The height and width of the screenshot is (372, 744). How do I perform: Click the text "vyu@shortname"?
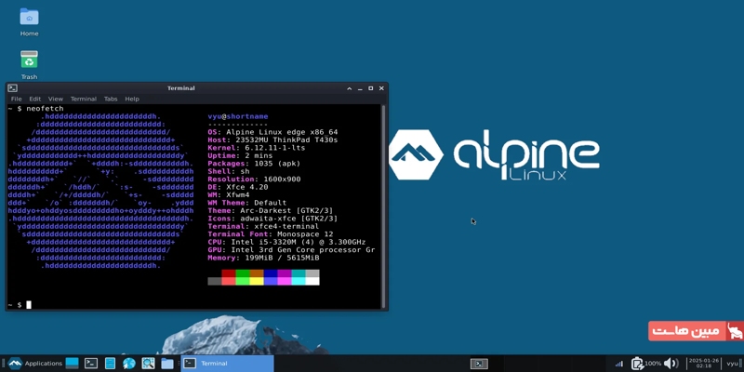(x=238, y=117)
